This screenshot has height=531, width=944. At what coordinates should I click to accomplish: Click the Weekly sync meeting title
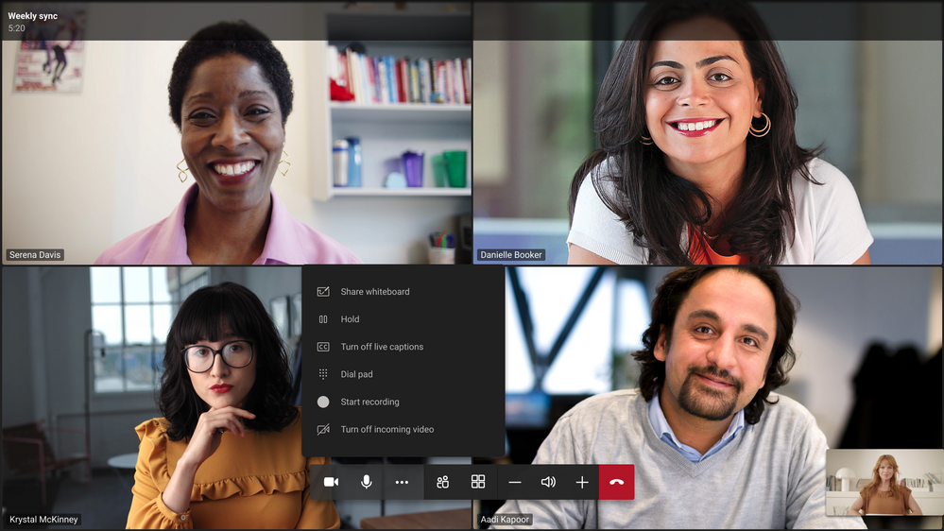click(x=32, y=16)
